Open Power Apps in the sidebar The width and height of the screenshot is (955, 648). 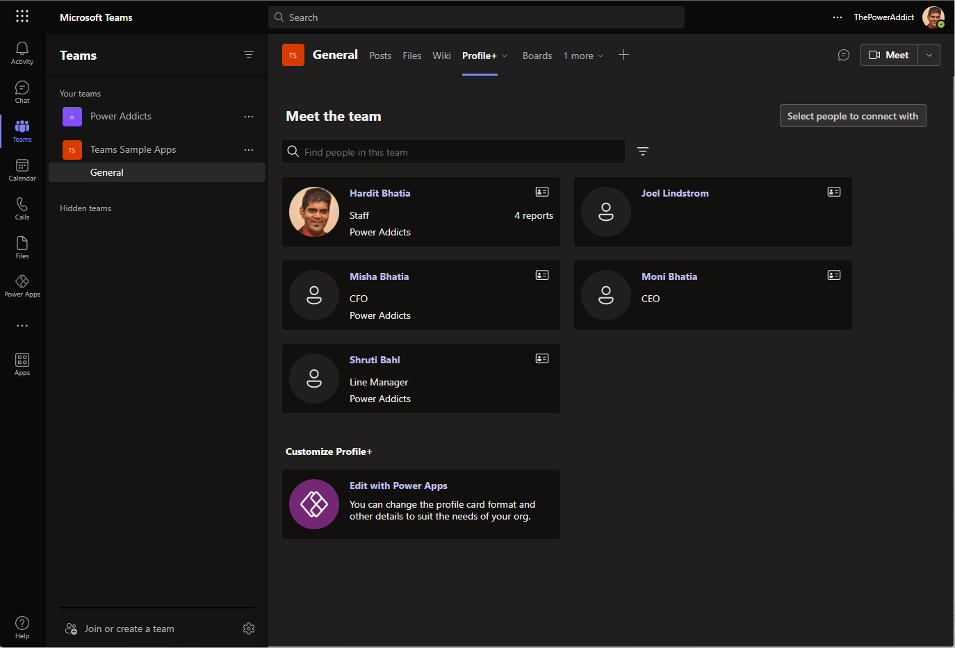tap(22, 285)
